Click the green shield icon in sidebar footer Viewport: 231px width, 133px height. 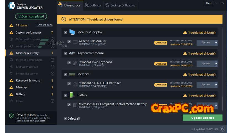12,116
